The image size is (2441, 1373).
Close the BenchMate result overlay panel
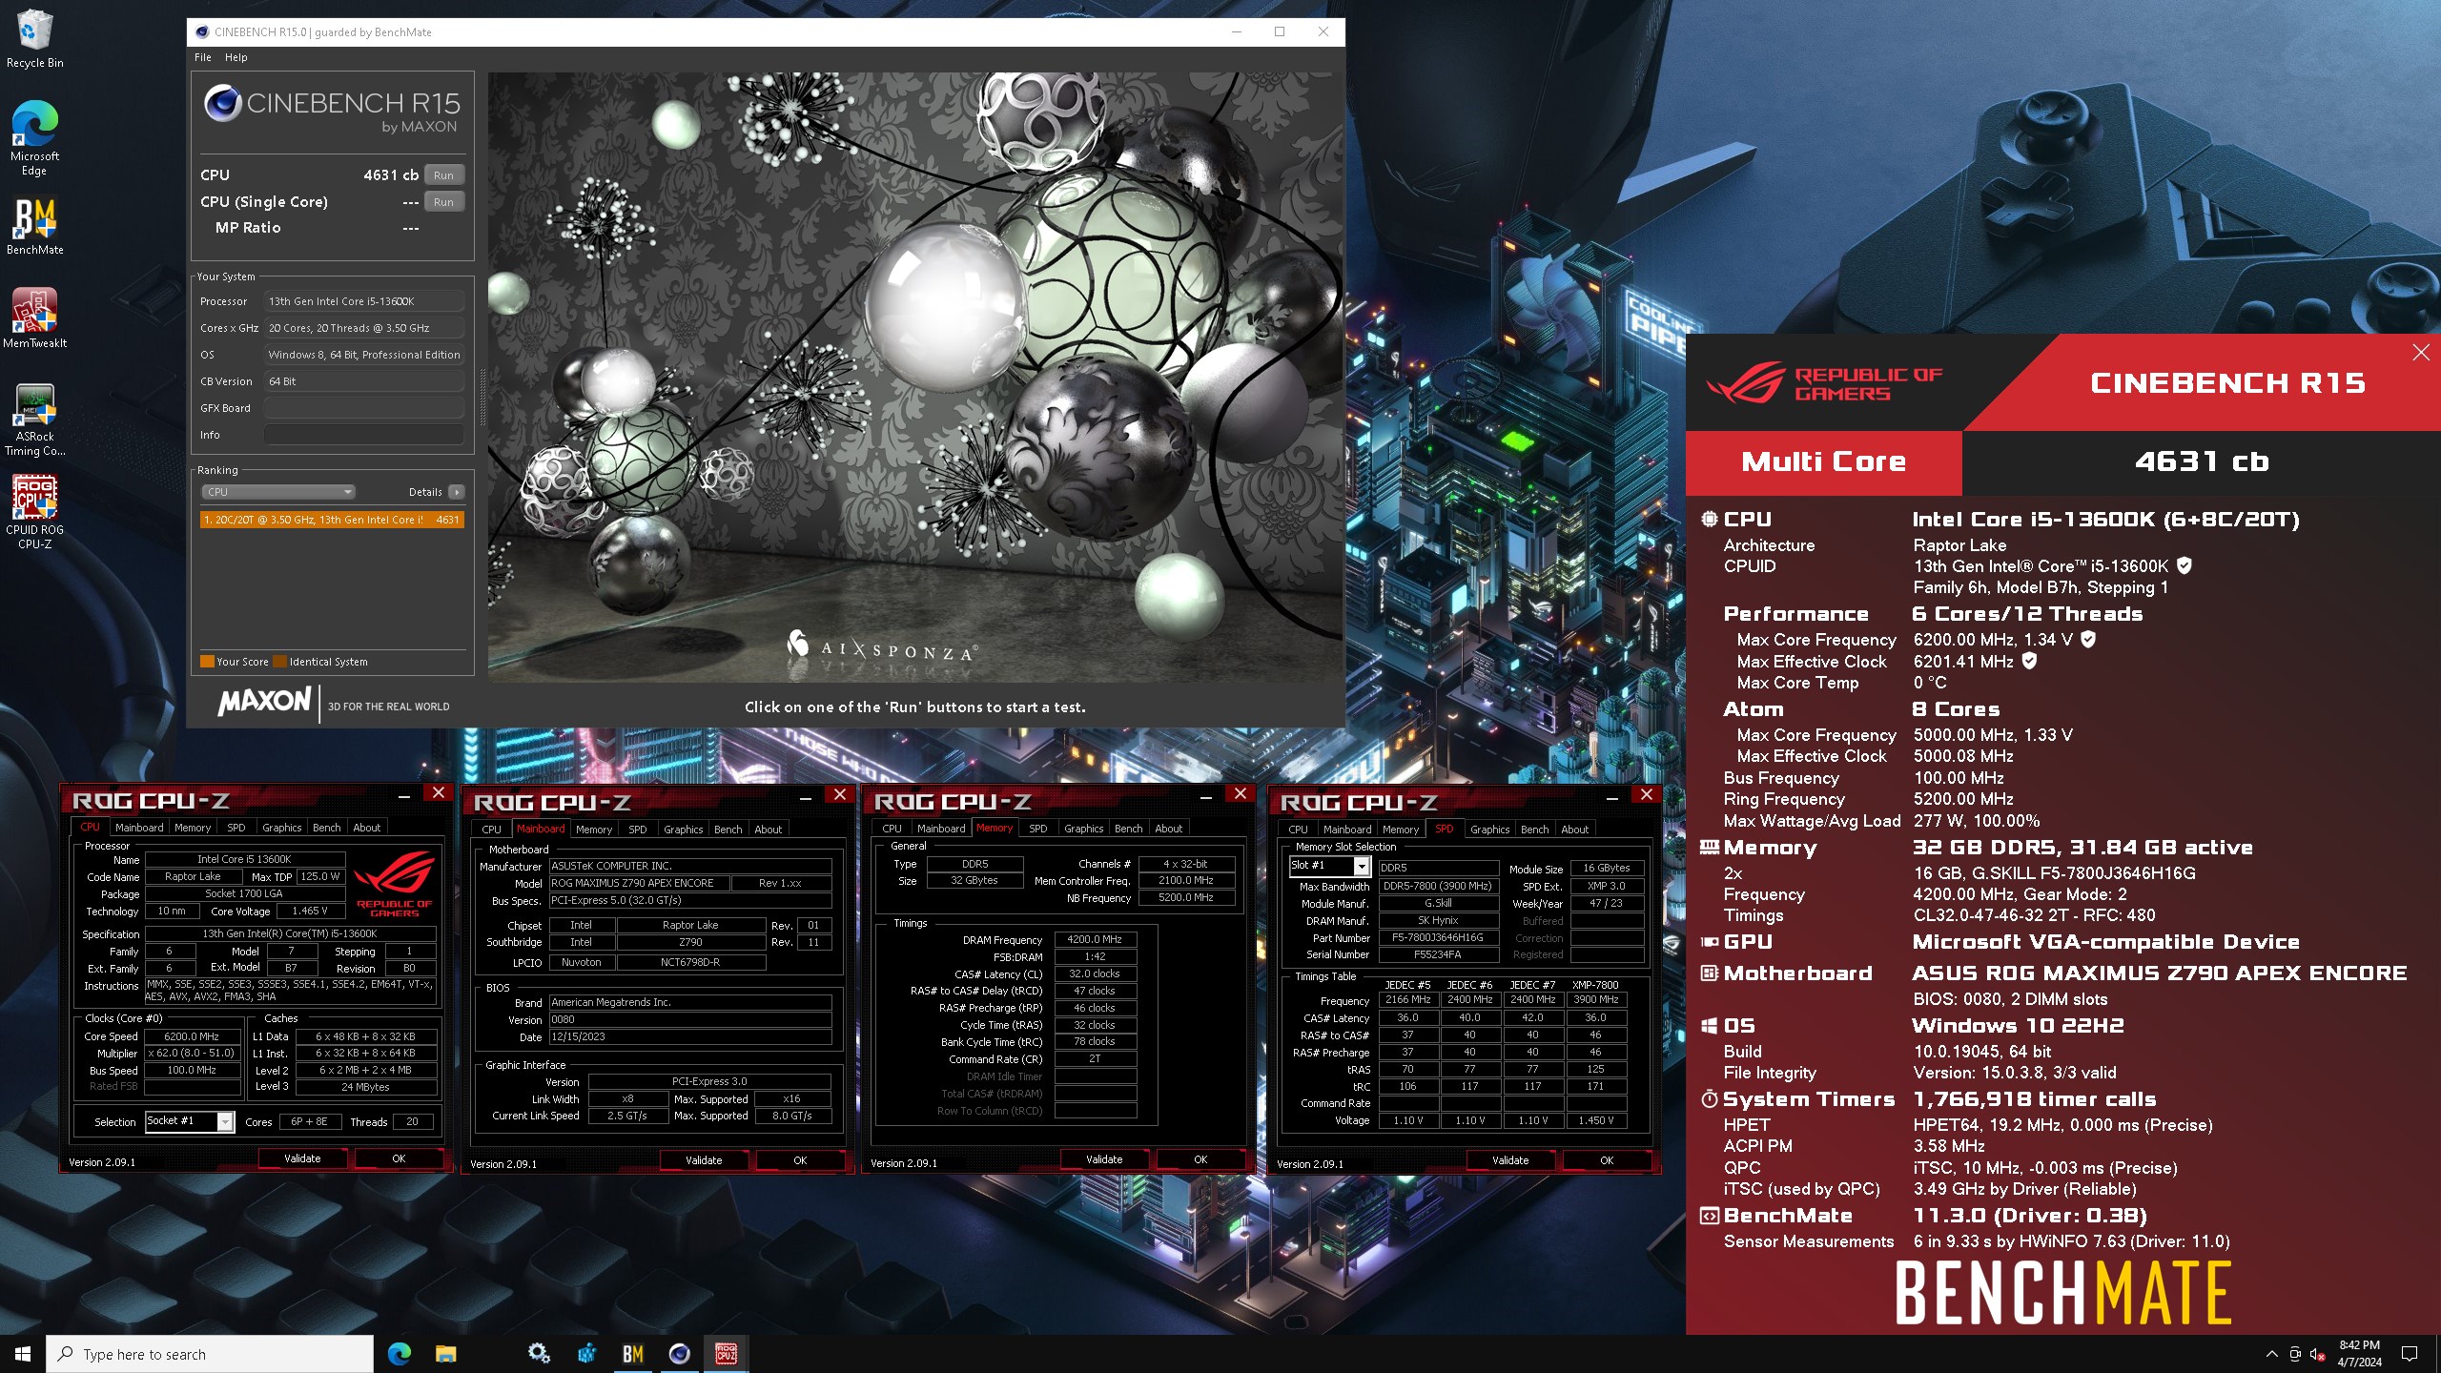[x=2421, y=353]
